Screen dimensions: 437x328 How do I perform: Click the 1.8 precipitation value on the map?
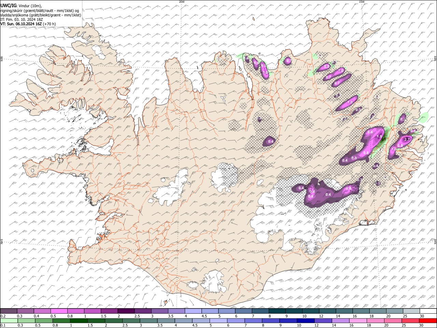tap(379, 137)
